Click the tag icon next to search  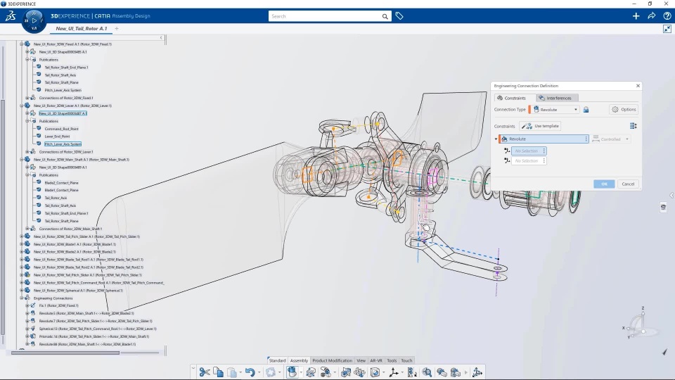tap(399, 16)
